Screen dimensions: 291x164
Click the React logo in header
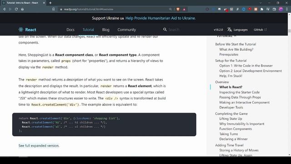[27, 30]
